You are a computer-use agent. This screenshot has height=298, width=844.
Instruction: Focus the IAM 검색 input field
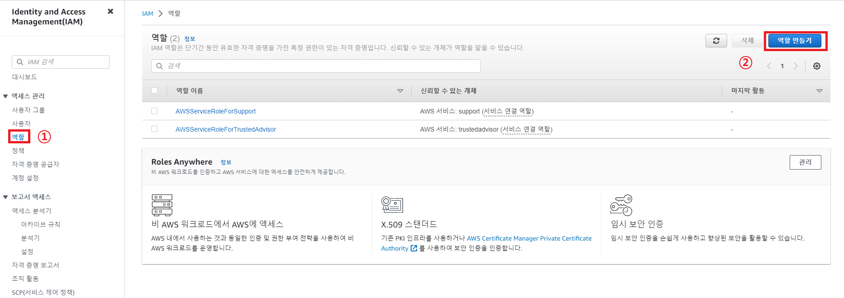61,62
